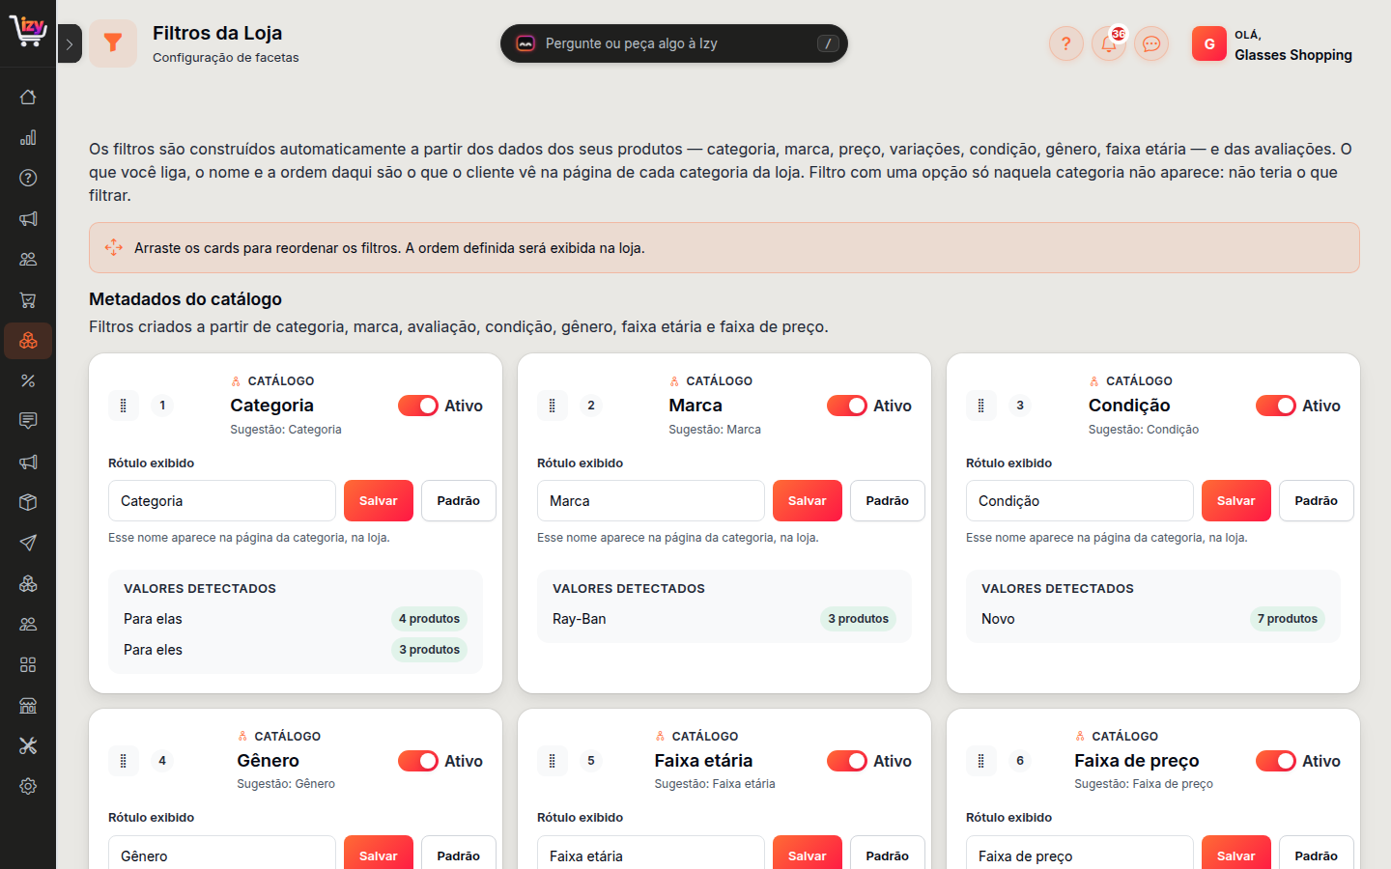Select the highlighted orange cubes sidebar icon
Screen dimensions: 1391x869
pos(28,341)
